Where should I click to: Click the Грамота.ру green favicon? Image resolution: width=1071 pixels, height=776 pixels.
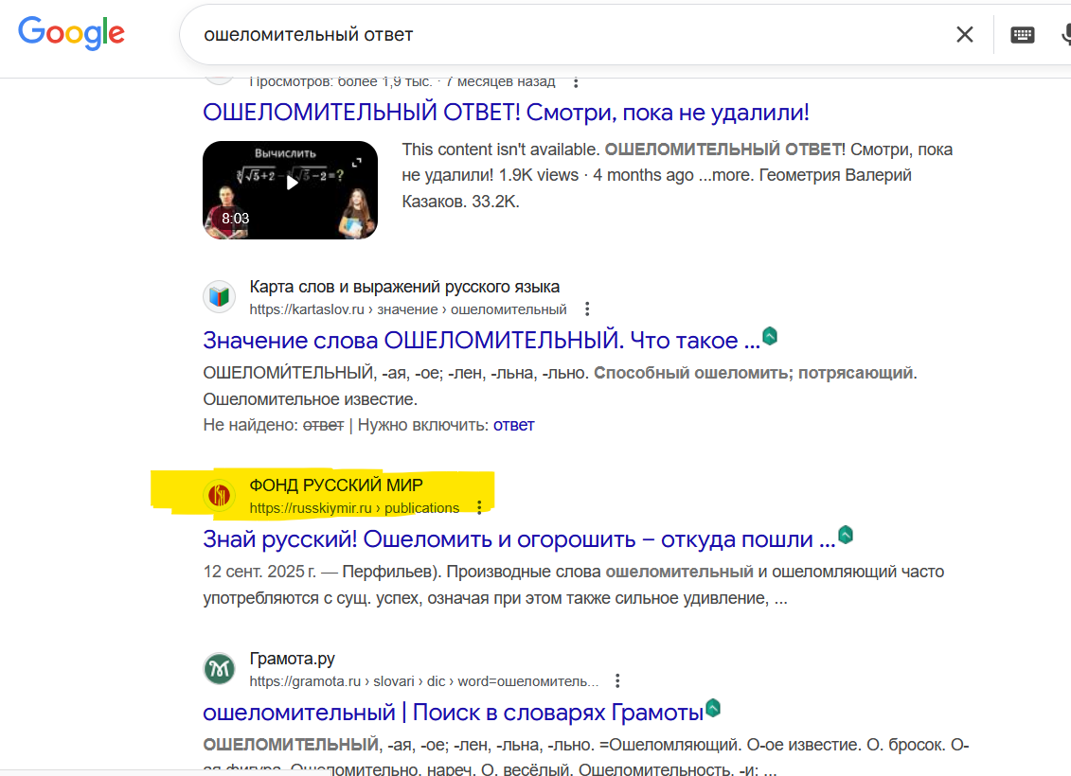pyautogui.click(x=220, y=669)
